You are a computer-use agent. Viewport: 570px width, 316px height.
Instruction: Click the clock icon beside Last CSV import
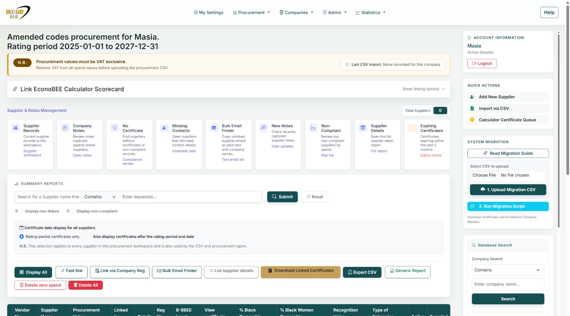(347, 64)
